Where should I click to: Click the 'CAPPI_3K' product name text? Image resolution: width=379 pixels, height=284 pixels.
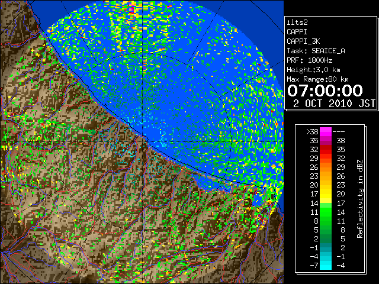[303, 41]
